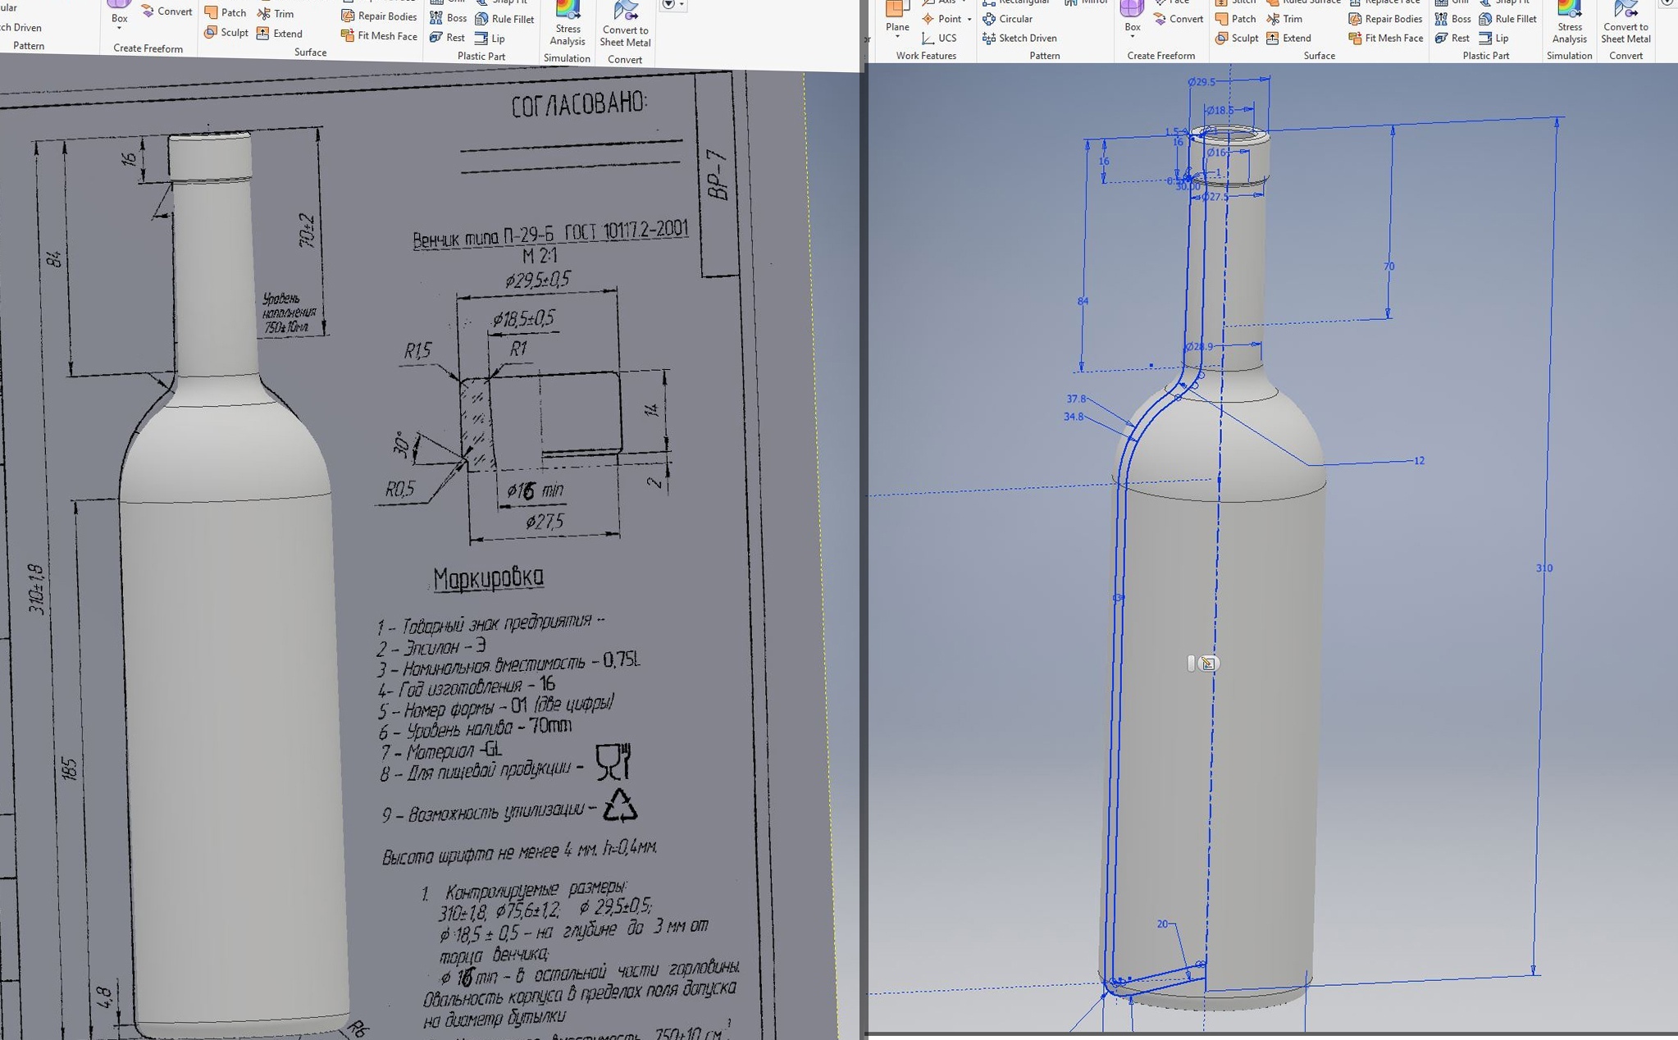1678x1040 pixels.
Task: Launch Repair Bodies in the right window
Action: [x=1393, y=19]
